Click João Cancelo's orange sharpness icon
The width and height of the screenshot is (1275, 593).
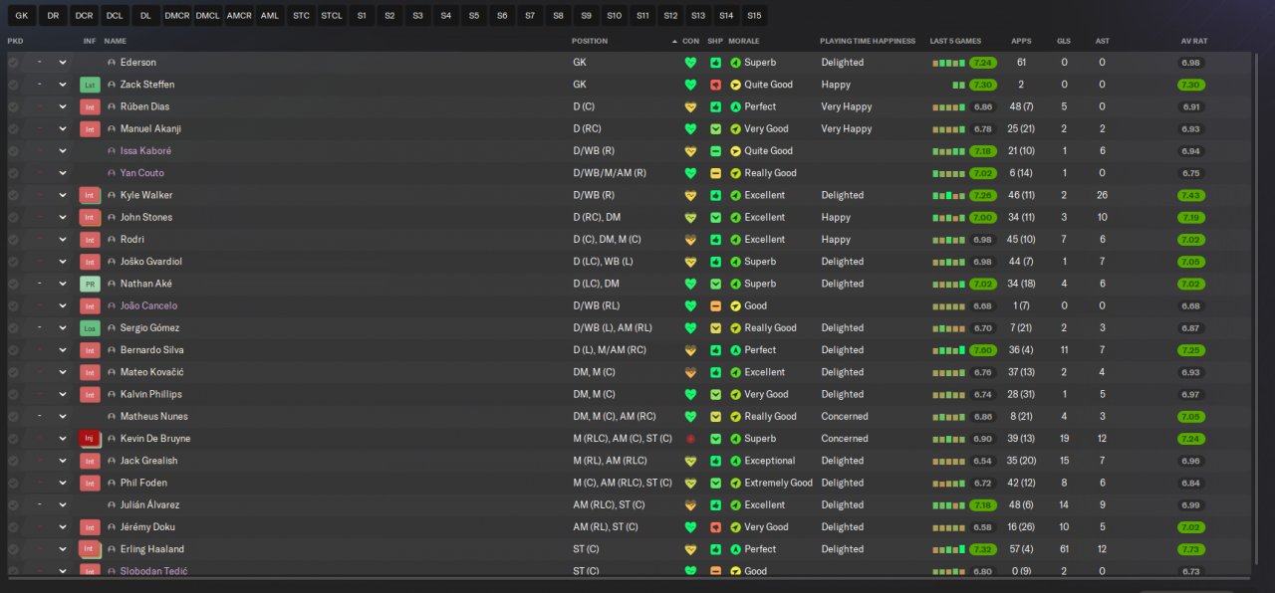pyautogui.click(x=715, y=305)
